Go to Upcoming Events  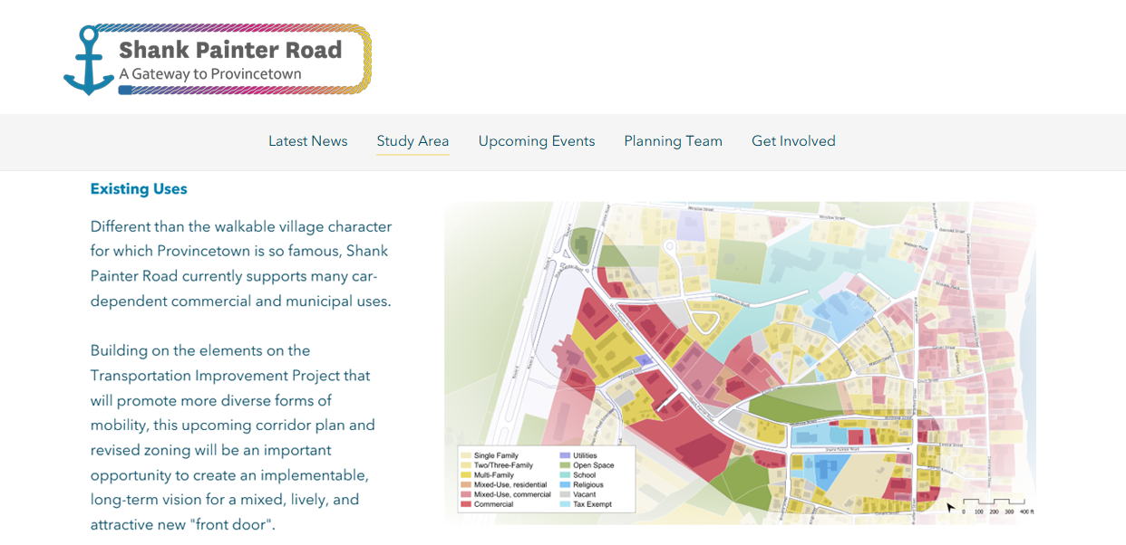(537, 141)
